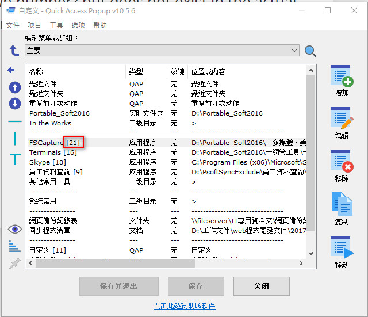
Task: Click the horizontal scrollbar thumb
Action: [x=115, y=263]
